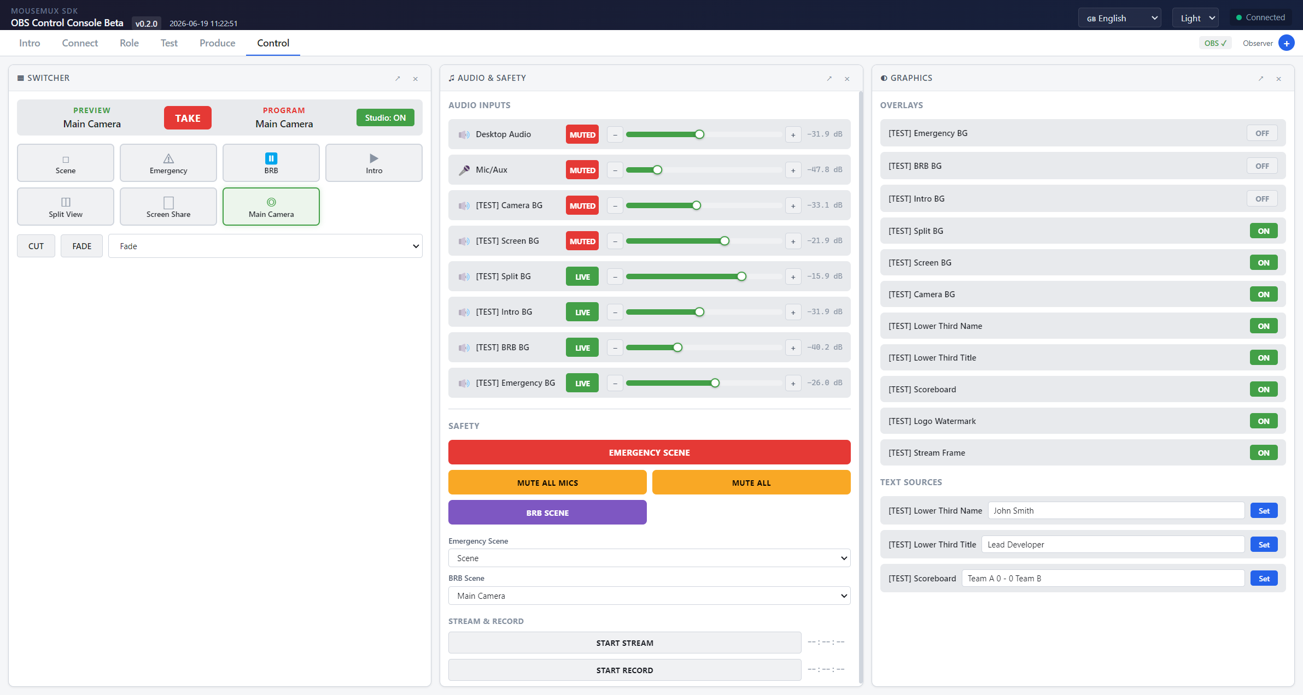Select the BRB scene tile
The height and width of the screenshot is (695, 1303).
[271, 163]
